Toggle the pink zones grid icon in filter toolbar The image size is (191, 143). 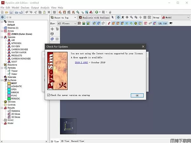pos(145,23)
